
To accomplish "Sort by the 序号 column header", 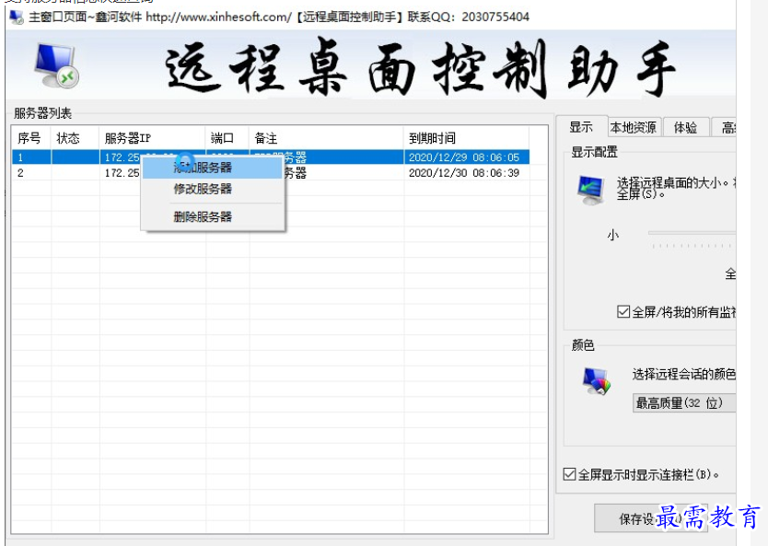I will pos(31,139).
